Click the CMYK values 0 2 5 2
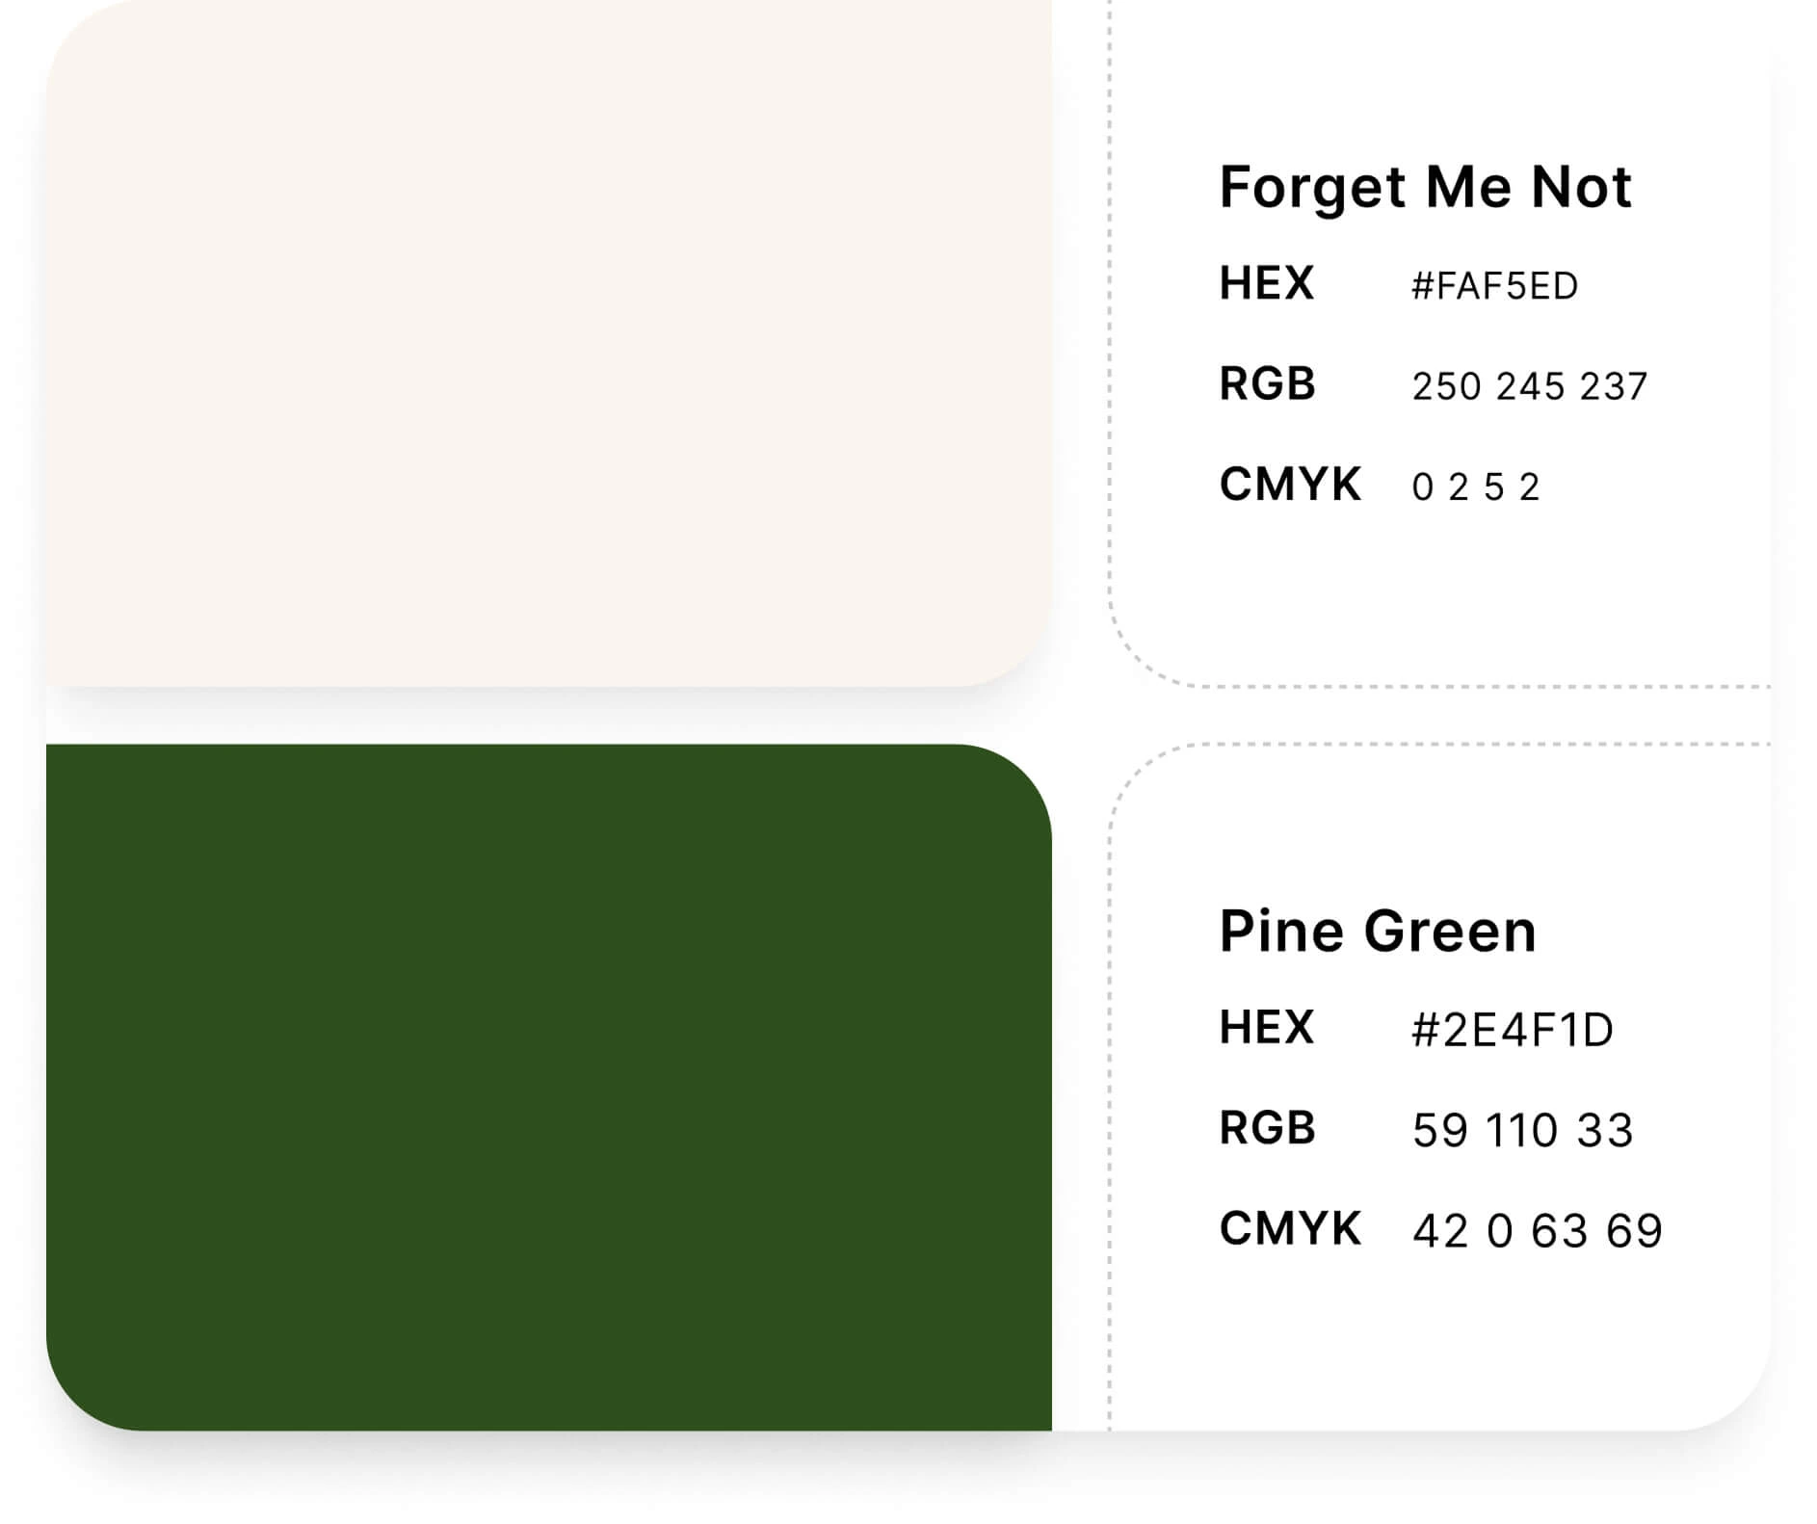This screenshot has width=1817, height=1524. coord(1475,487)
